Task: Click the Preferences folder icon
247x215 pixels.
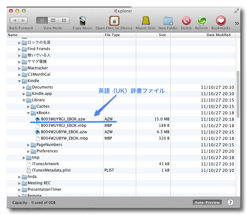Action: tap(33, 151)
